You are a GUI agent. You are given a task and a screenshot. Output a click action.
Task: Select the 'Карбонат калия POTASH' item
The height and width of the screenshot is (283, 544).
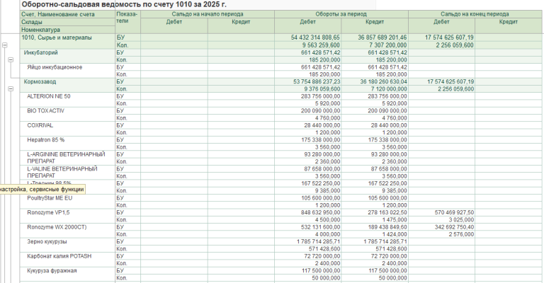click(x=59, y=256)
